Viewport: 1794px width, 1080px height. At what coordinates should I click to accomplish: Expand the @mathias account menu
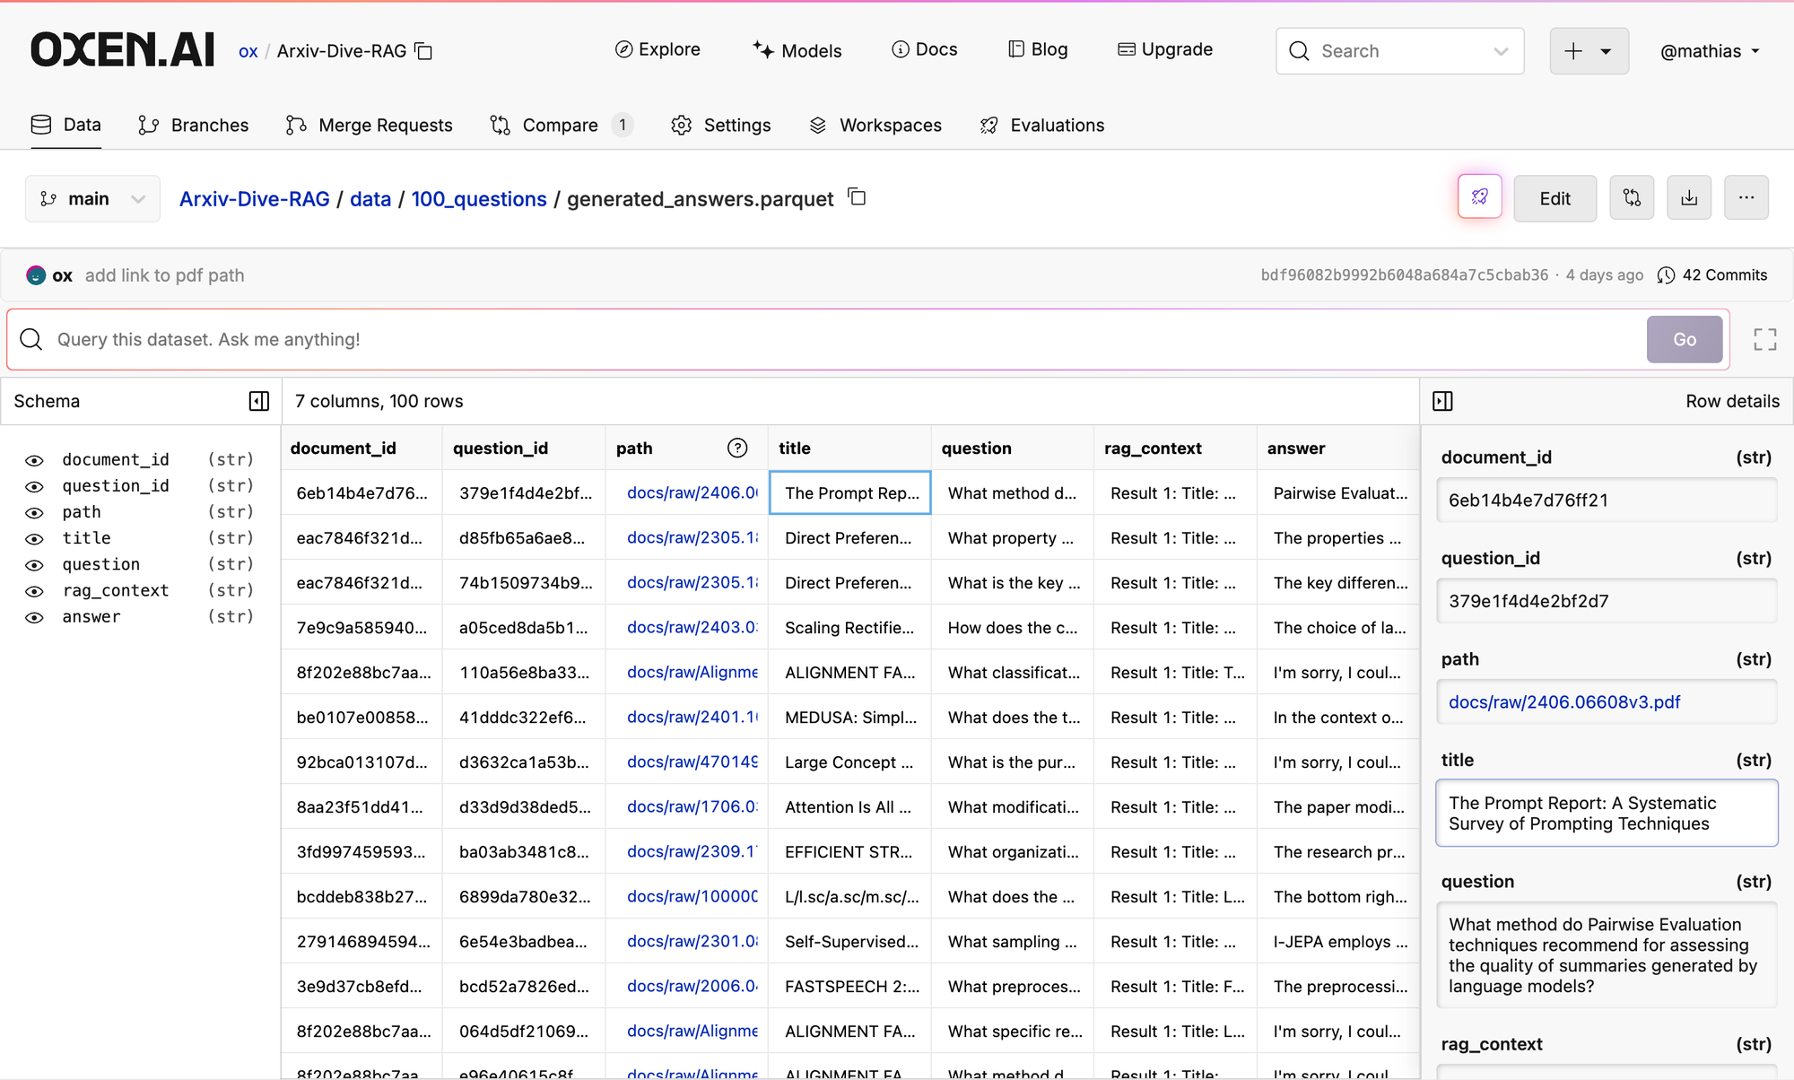1709,51
